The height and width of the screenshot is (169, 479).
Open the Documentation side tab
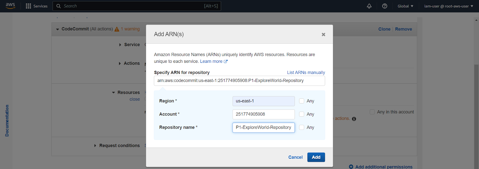point(7,121)
